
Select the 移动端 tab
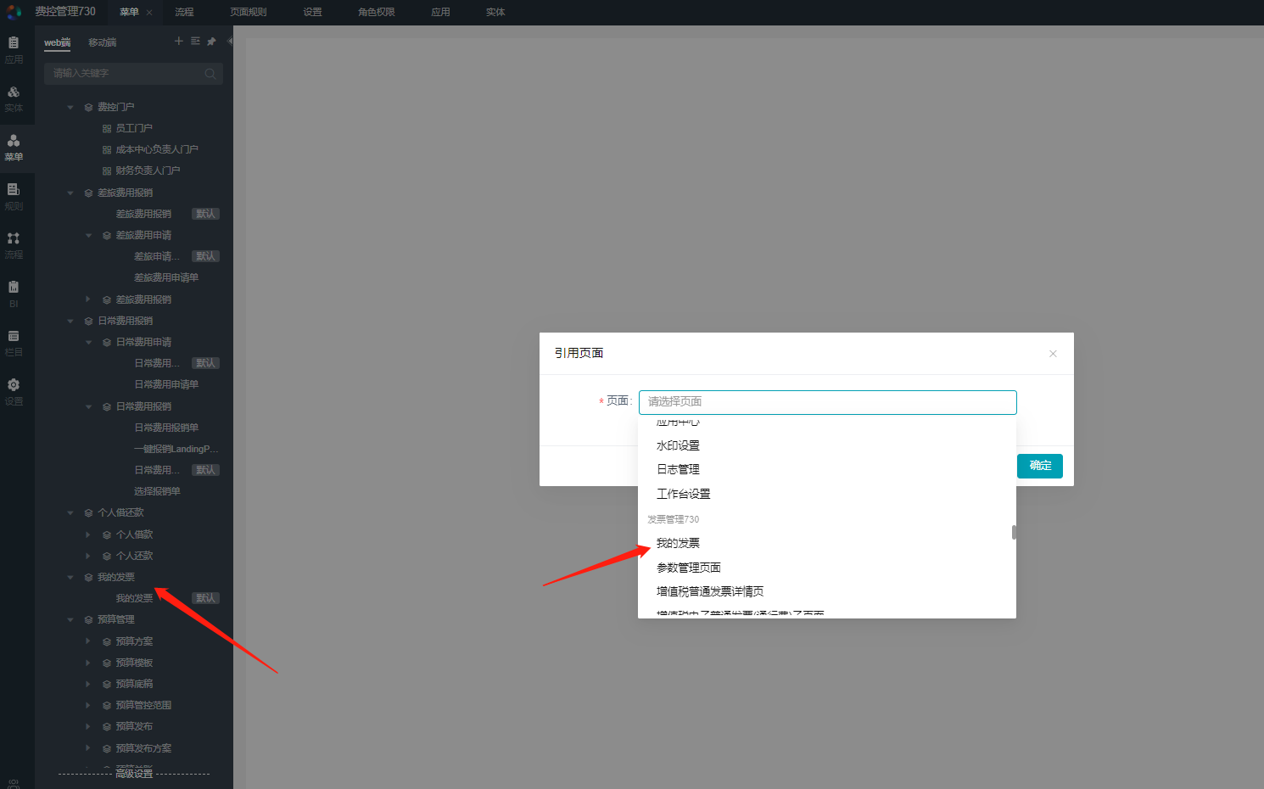tap(103, 42)
